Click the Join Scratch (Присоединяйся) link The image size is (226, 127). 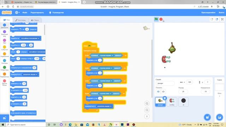(x=208, y=13)
